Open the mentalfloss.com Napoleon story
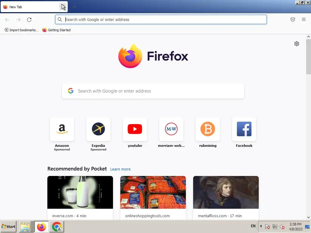 (x=226, y=192)
